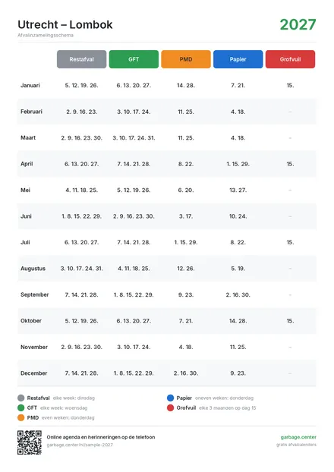Click the blue Papier legend dot

pyautogui.click(x=170, y=398)
